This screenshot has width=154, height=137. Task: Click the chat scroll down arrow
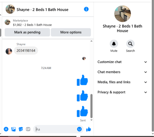pyautogui.click(x=91, y=120)
